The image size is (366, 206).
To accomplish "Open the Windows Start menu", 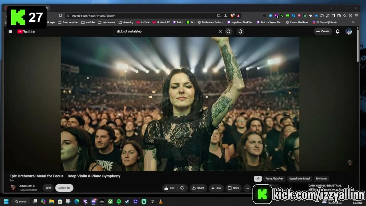I will point(6,201).
